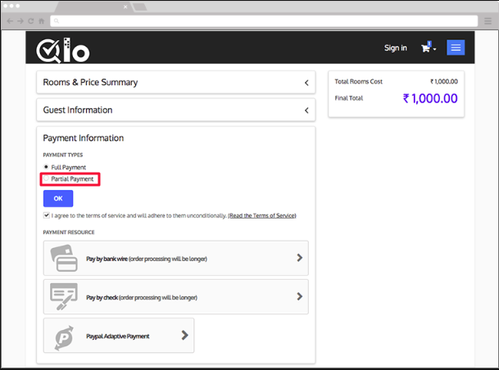Choose Paypal Adaptive Payment option
This screenshot has height=370, width=499.
pos(119,336)
